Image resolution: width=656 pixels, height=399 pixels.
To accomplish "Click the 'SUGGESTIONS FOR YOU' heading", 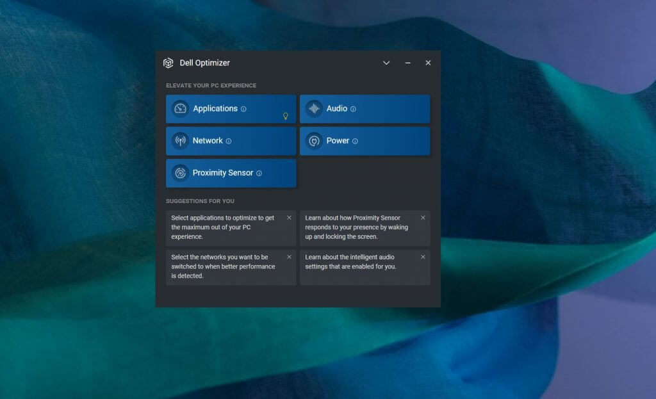I will 200,201.
